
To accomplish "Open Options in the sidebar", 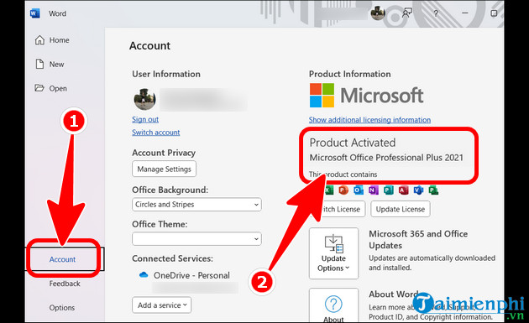I will (x=62, y=308).
